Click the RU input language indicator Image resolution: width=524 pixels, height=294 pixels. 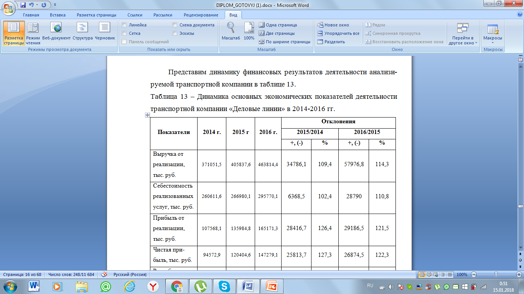tap(370, 286)
